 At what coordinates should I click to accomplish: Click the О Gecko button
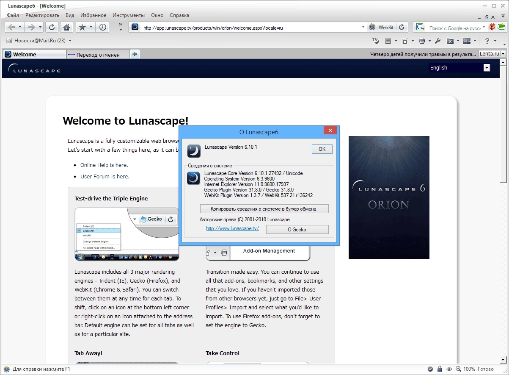(297, 229)
